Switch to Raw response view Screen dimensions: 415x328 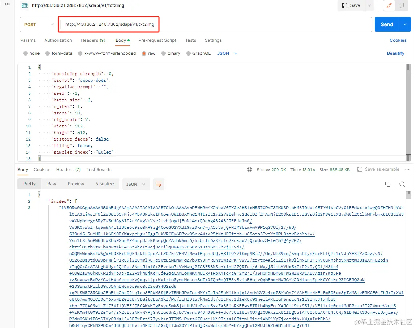52,184
